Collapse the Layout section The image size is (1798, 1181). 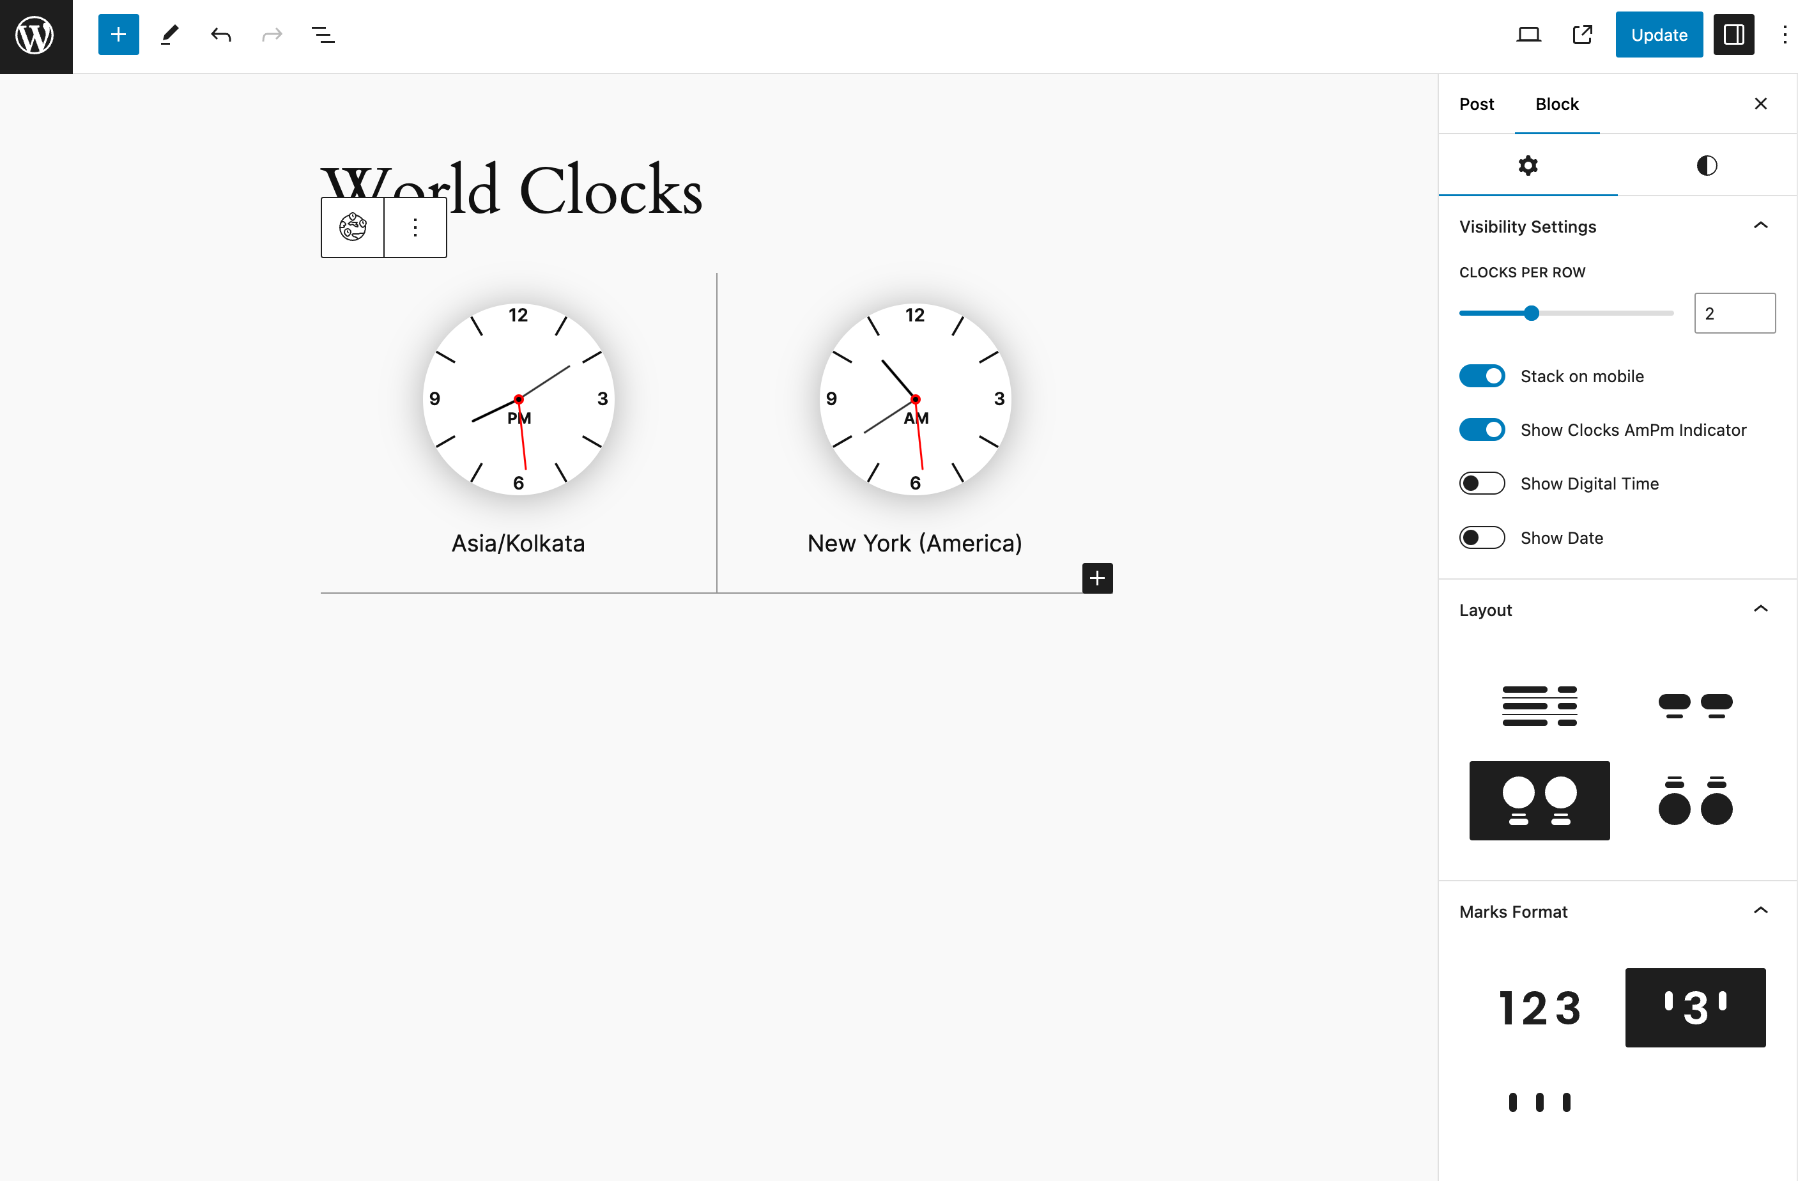pos(1761,609)
